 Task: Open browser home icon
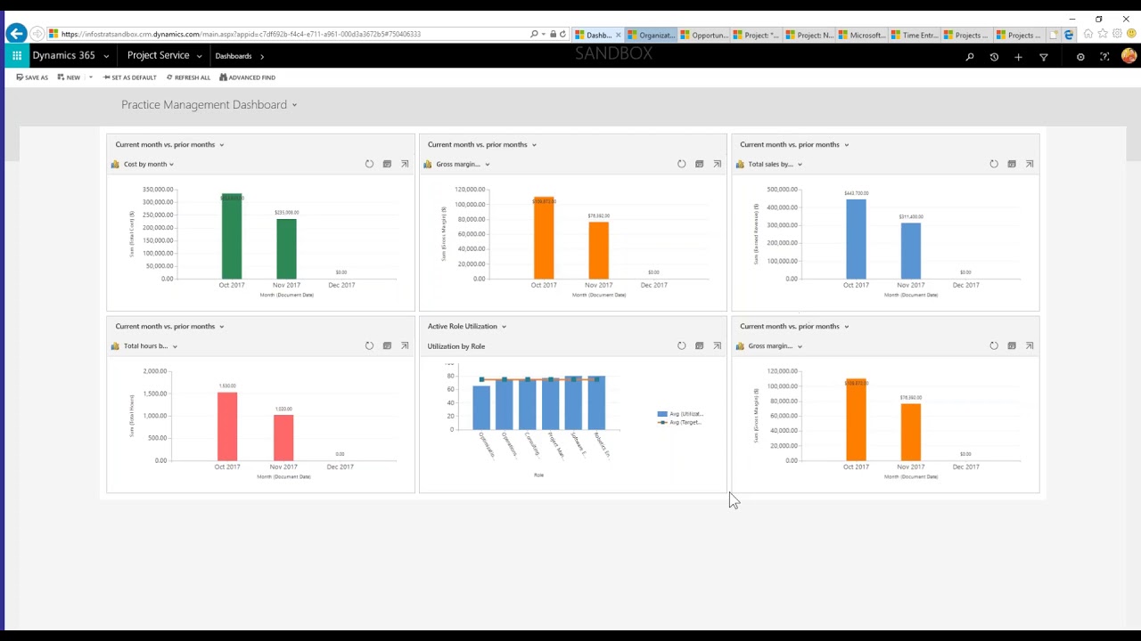tap(1088, 34)
